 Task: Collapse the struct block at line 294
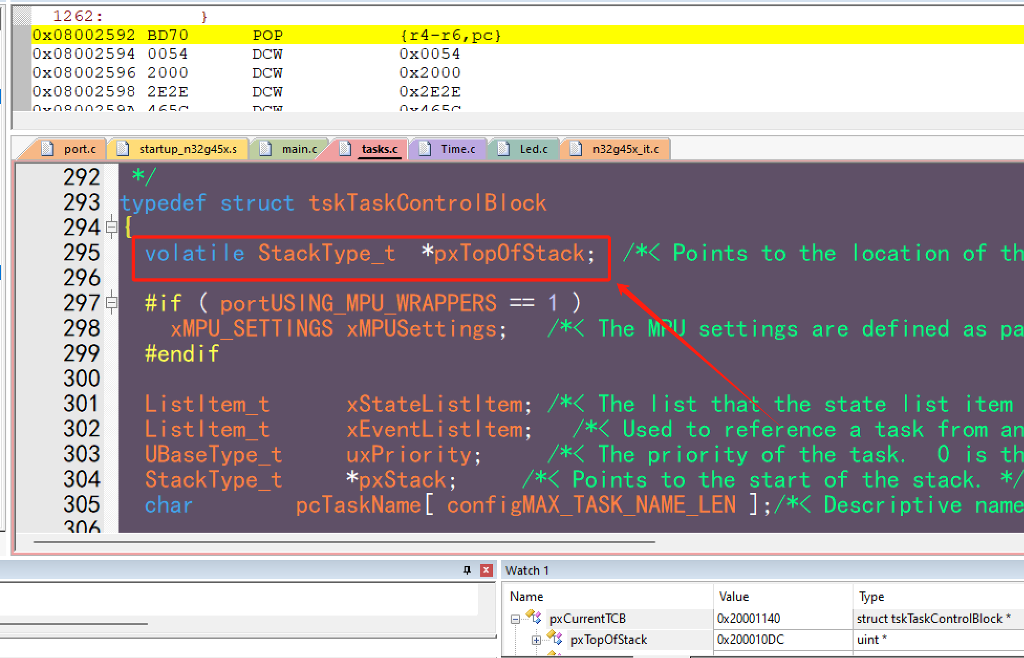point(111,227)
